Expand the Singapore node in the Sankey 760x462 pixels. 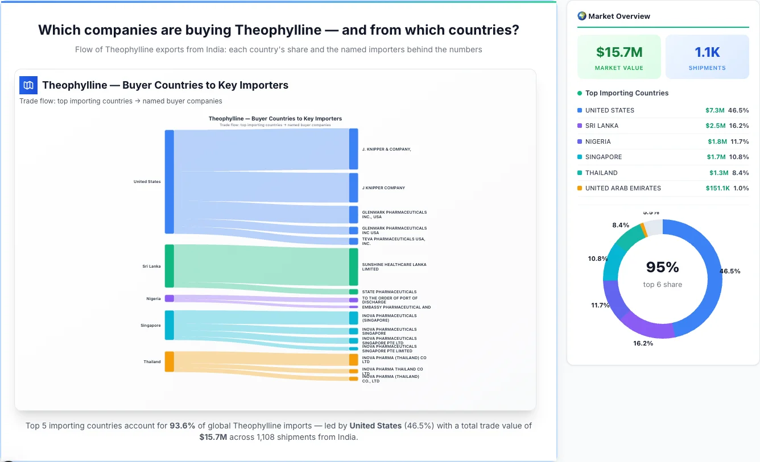click(168, 325)
